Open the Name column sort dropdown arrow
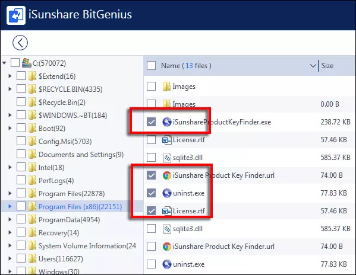The height and width of the screenshot is (275, 356). pos(313,66)
